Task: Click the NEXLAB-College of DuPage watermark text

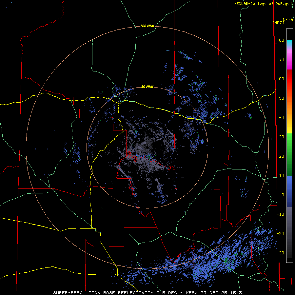Action: pos(263,4)
